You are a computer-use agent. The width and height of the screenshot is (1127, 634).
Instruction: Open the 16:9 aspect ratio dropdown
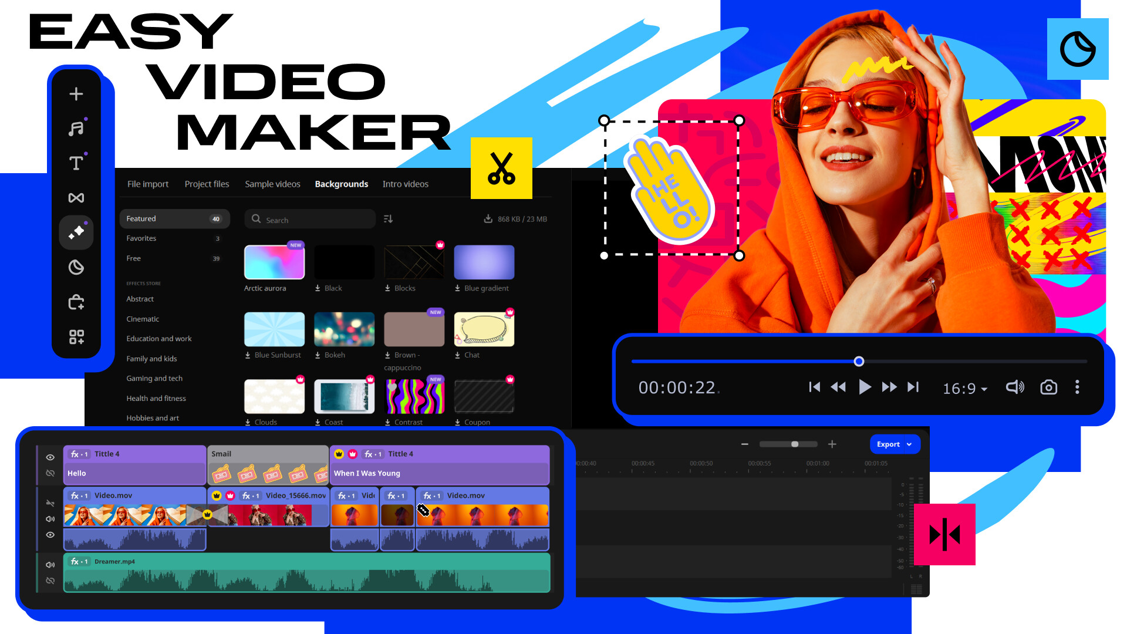pyautogui.click(x=965, y=389)
